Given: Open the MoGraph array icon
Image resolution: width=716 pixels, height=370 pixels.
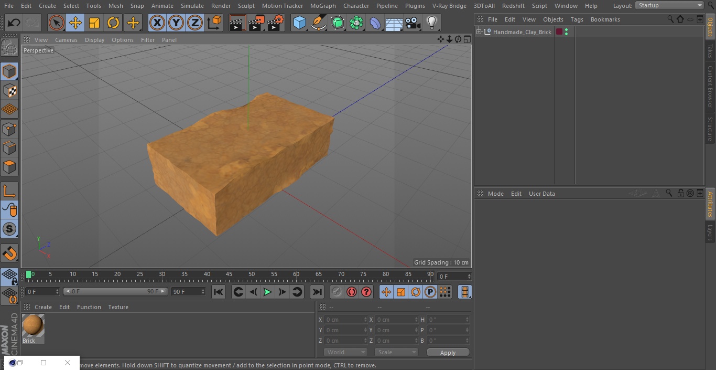Looking at the screenshot, I should pyautogui.click(x=356, y=23).
